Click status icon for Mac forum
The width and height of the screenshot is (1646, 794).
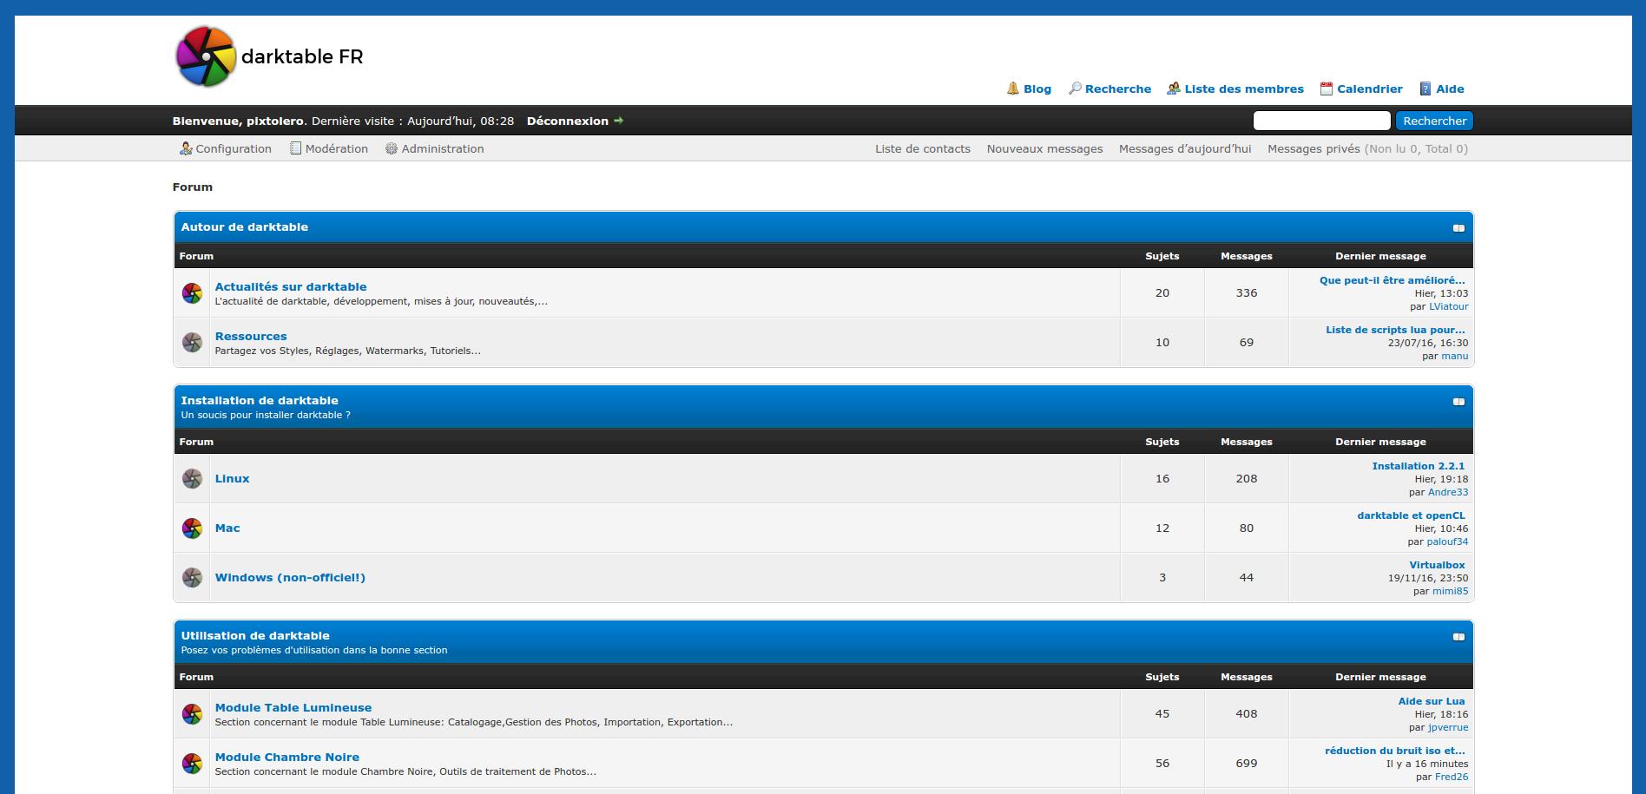(192, 528)
